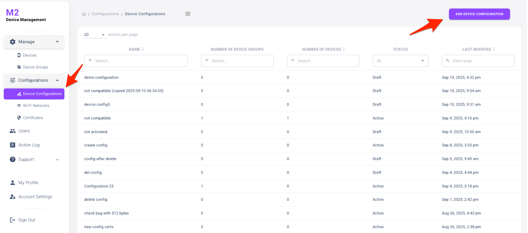Open the Action Log page
The width and height of the screenshot is (528, 233).
[x=29, y=145]
